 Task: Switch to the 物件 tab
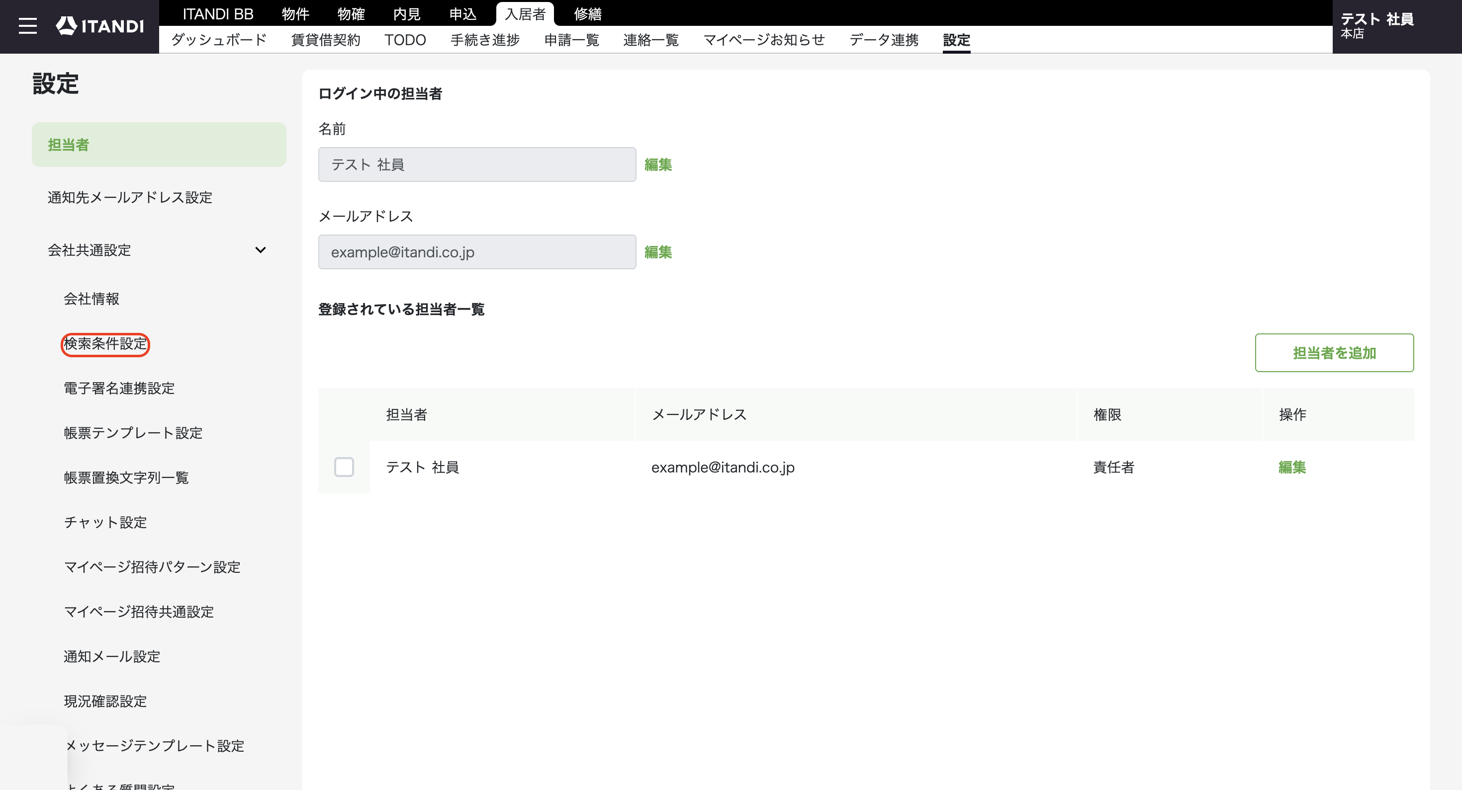295,13
